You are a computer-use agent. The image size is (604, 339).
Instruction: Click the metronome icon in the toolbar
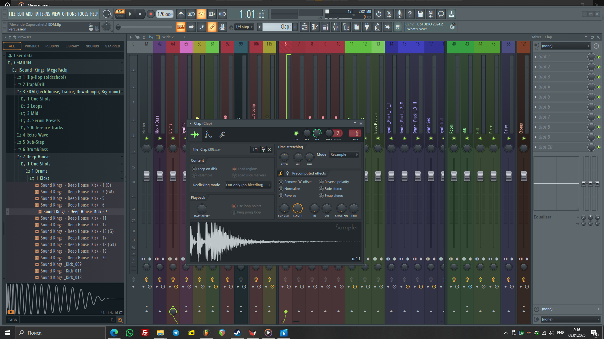coord(181,14)
